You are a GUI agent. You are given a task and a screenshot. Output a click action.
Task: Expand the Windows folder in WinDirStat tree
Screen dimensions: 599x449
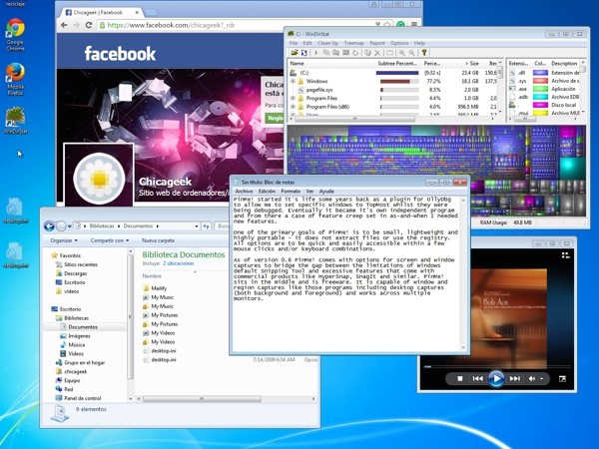coord(293,82)
